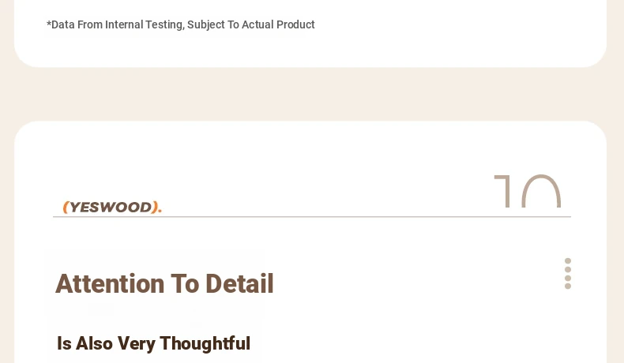Click the words Subject To in the disclaimer
Viewport: 624px width, 363px height.
coord(213,24)
